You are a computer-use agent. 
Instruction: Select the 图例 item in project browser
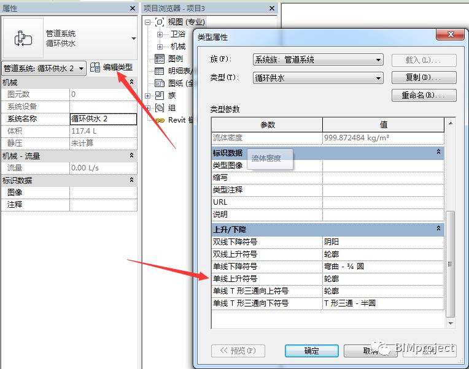[x=176, y=58]
